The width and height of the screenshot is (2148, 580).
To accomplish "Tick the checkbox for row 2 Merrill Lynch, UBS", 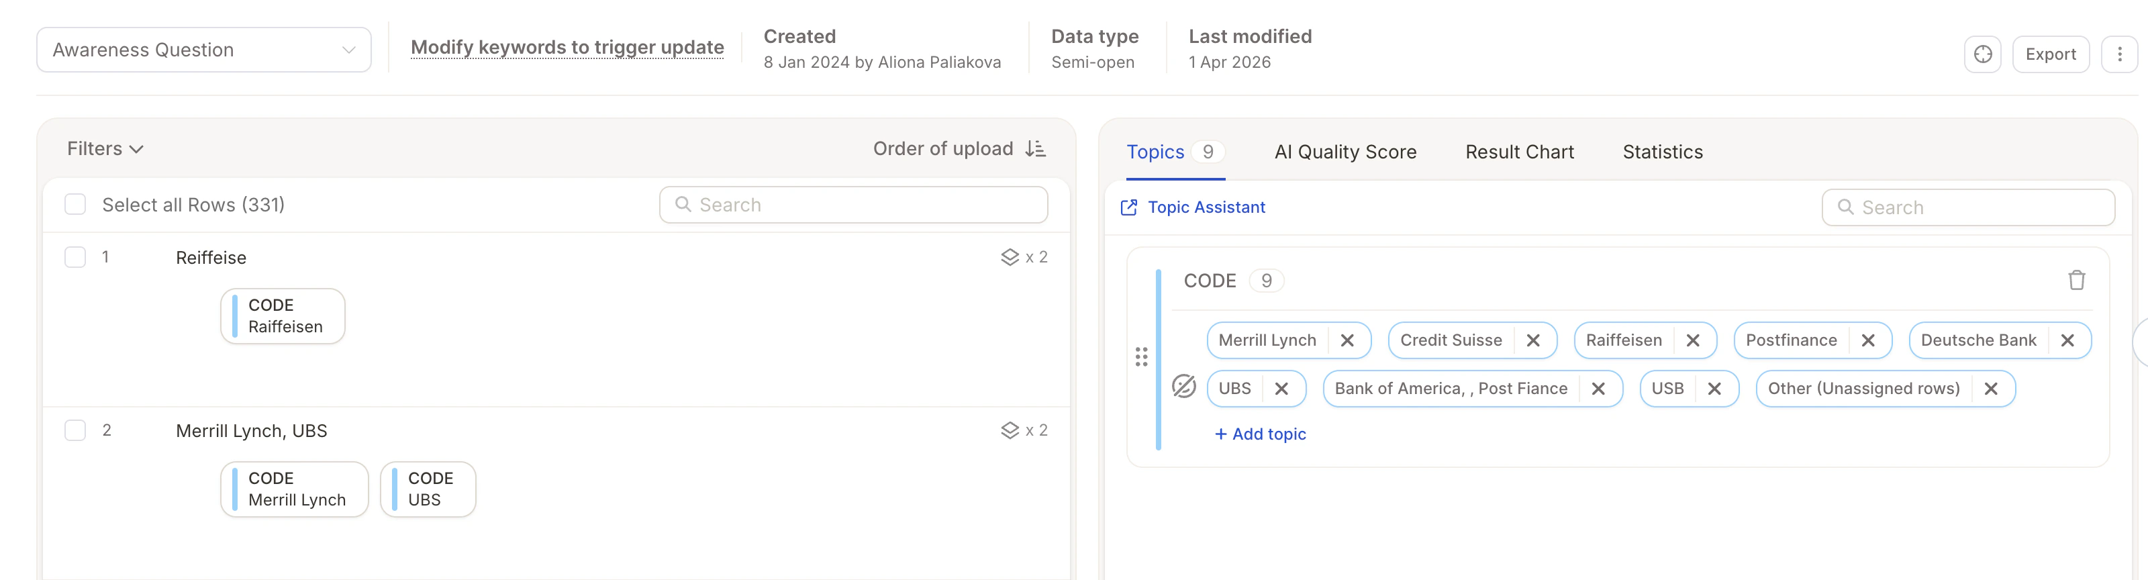I will pos(75,430).
